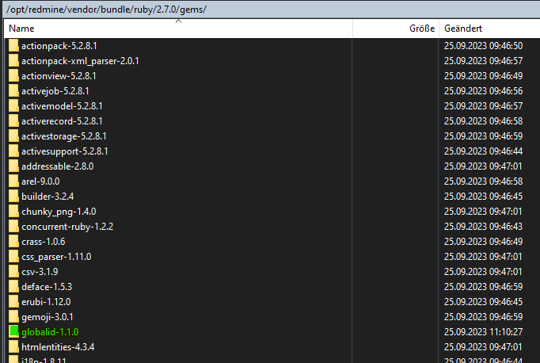
Task: Click the addressable-2.8.0 folder icon
Action: [x=13, y=166]
